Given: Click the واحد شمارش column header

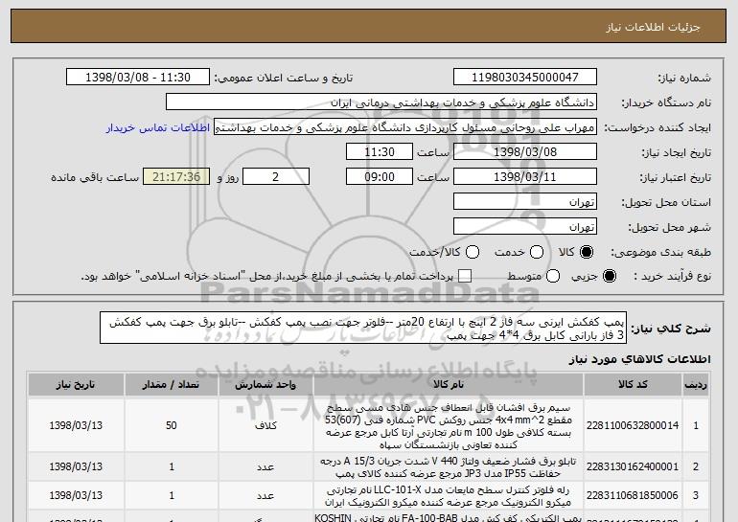Looking at the screenshot, I should [265, 385].
